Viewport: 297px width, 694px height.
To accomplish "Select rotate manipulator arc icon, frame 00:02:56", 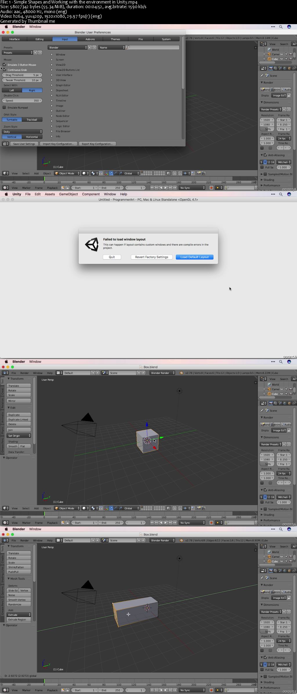I will (116, 508).
